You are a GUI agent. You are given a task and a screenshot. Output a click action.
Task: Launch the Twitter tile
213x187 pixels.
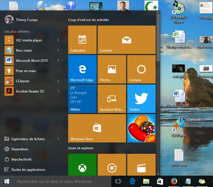click(141, 99)
